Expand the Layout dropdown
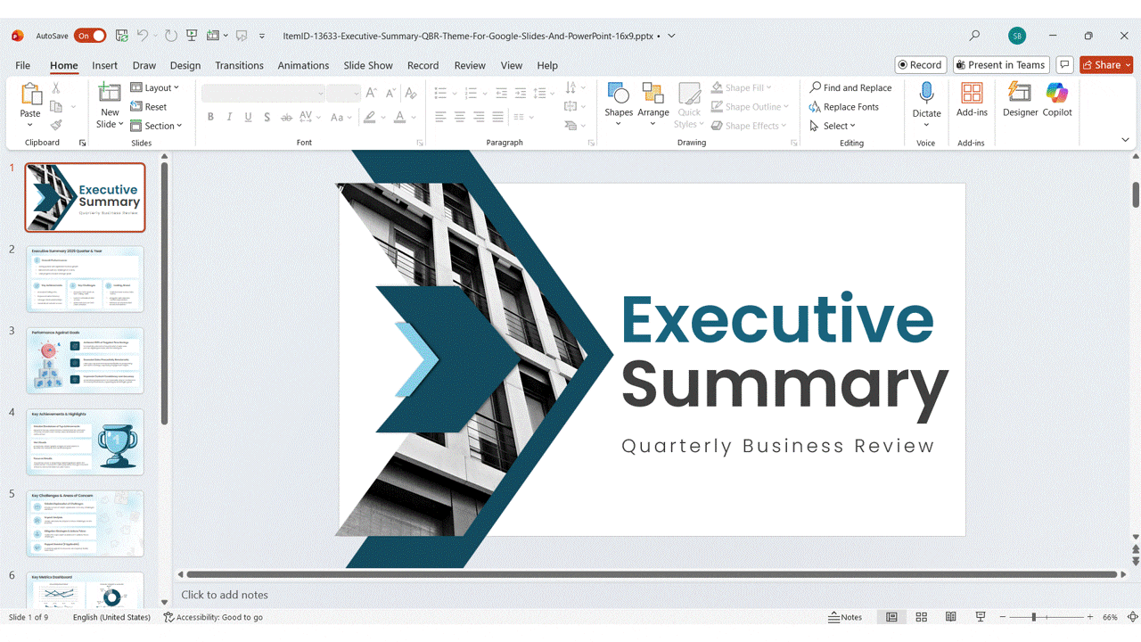 pyautogui.click(x=155, y=87)
